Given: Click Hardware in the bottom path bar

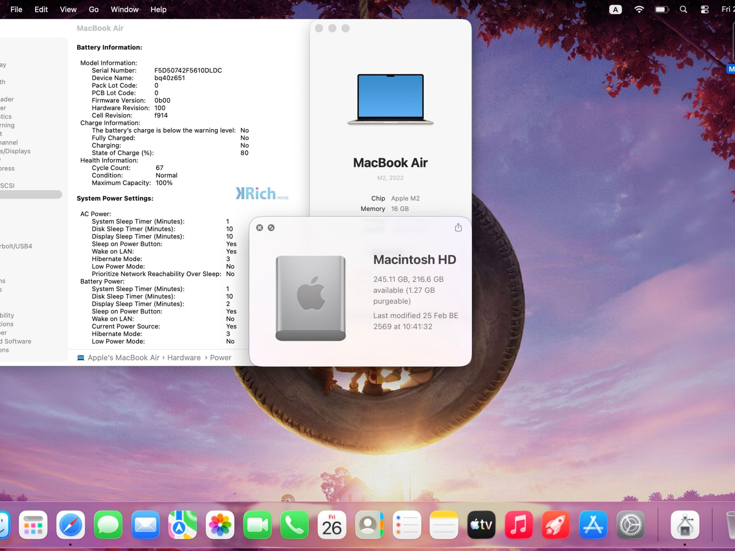Looking at the screenshot, I should (184, 357).
